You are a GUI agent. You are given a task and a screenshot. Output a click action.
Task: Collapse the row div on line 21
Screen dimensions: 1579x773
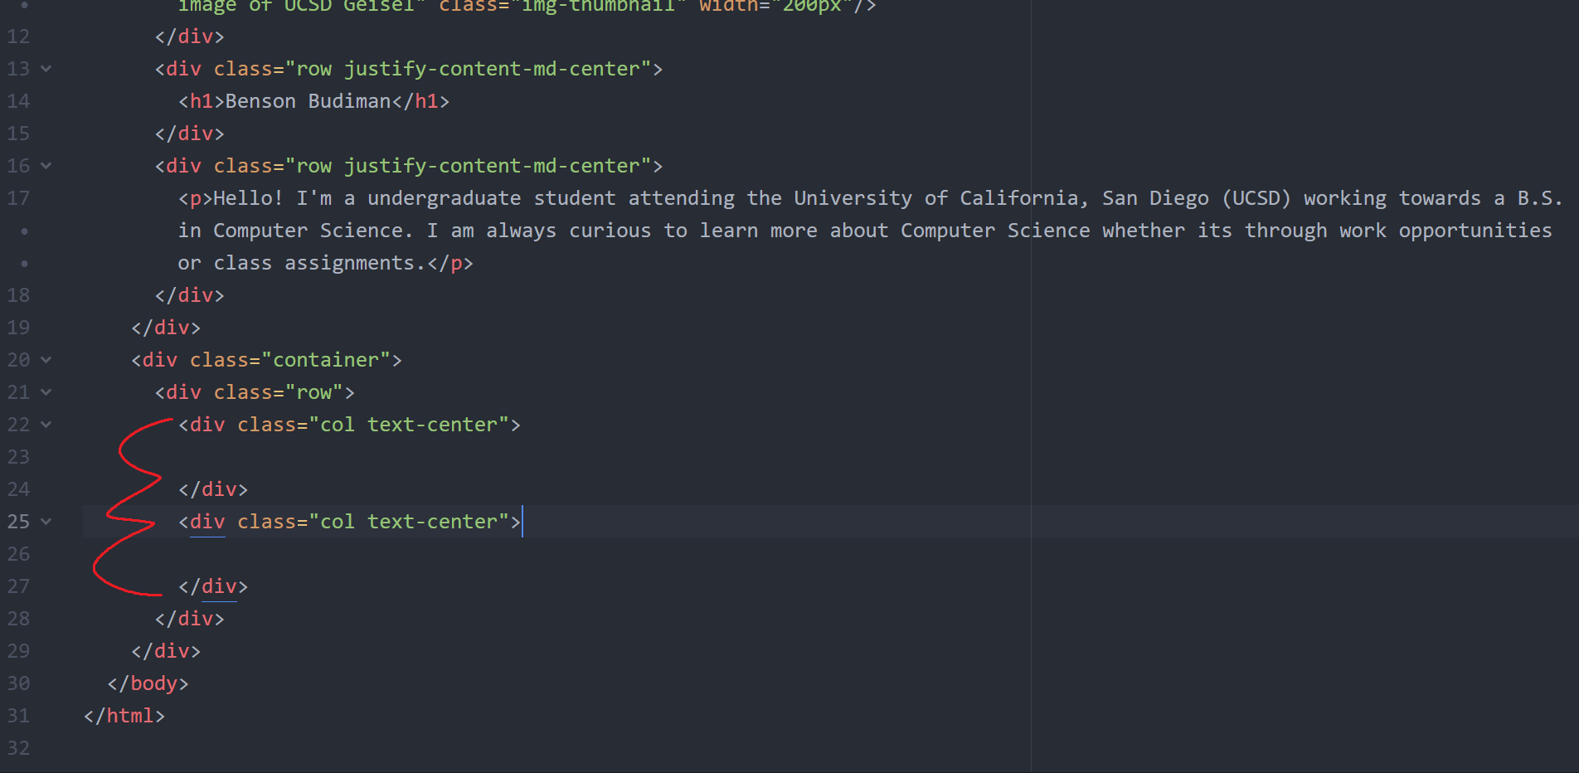46,392
